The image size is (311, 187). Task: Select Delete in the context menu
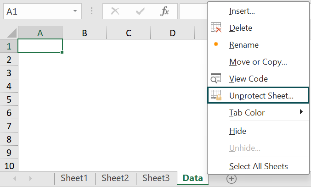[x=258, y=28]
